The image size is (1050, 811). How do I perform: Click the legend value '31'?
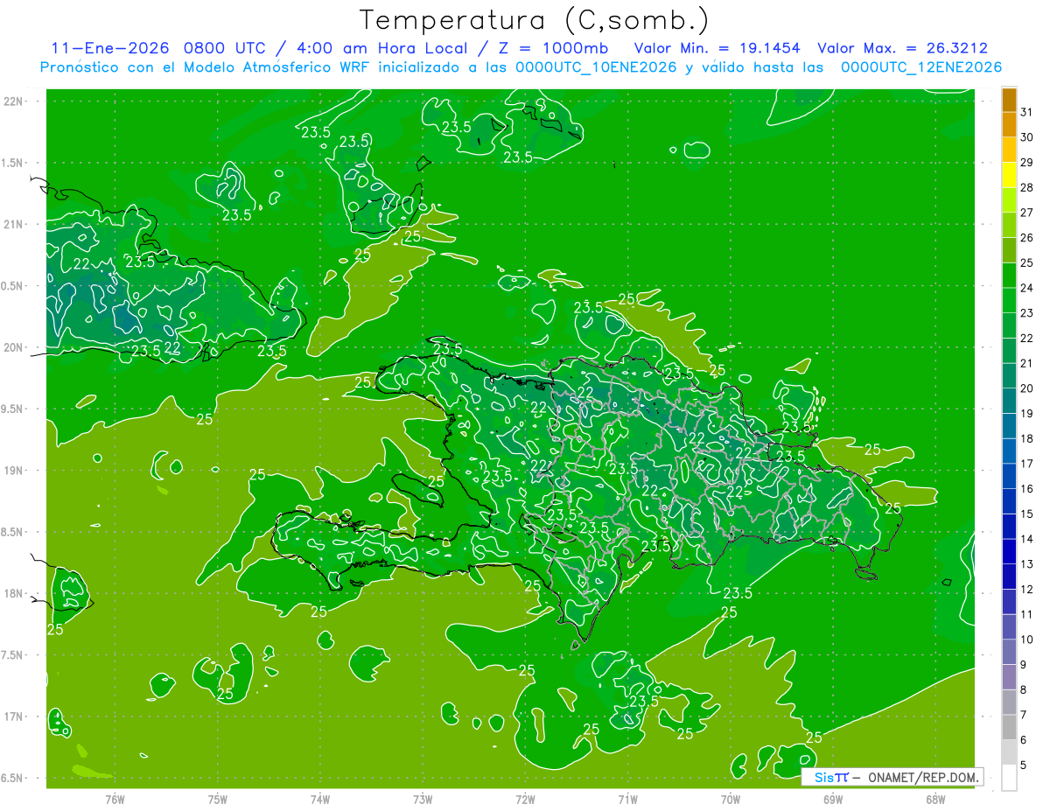pyautogui.click(x=1027, y=112)
